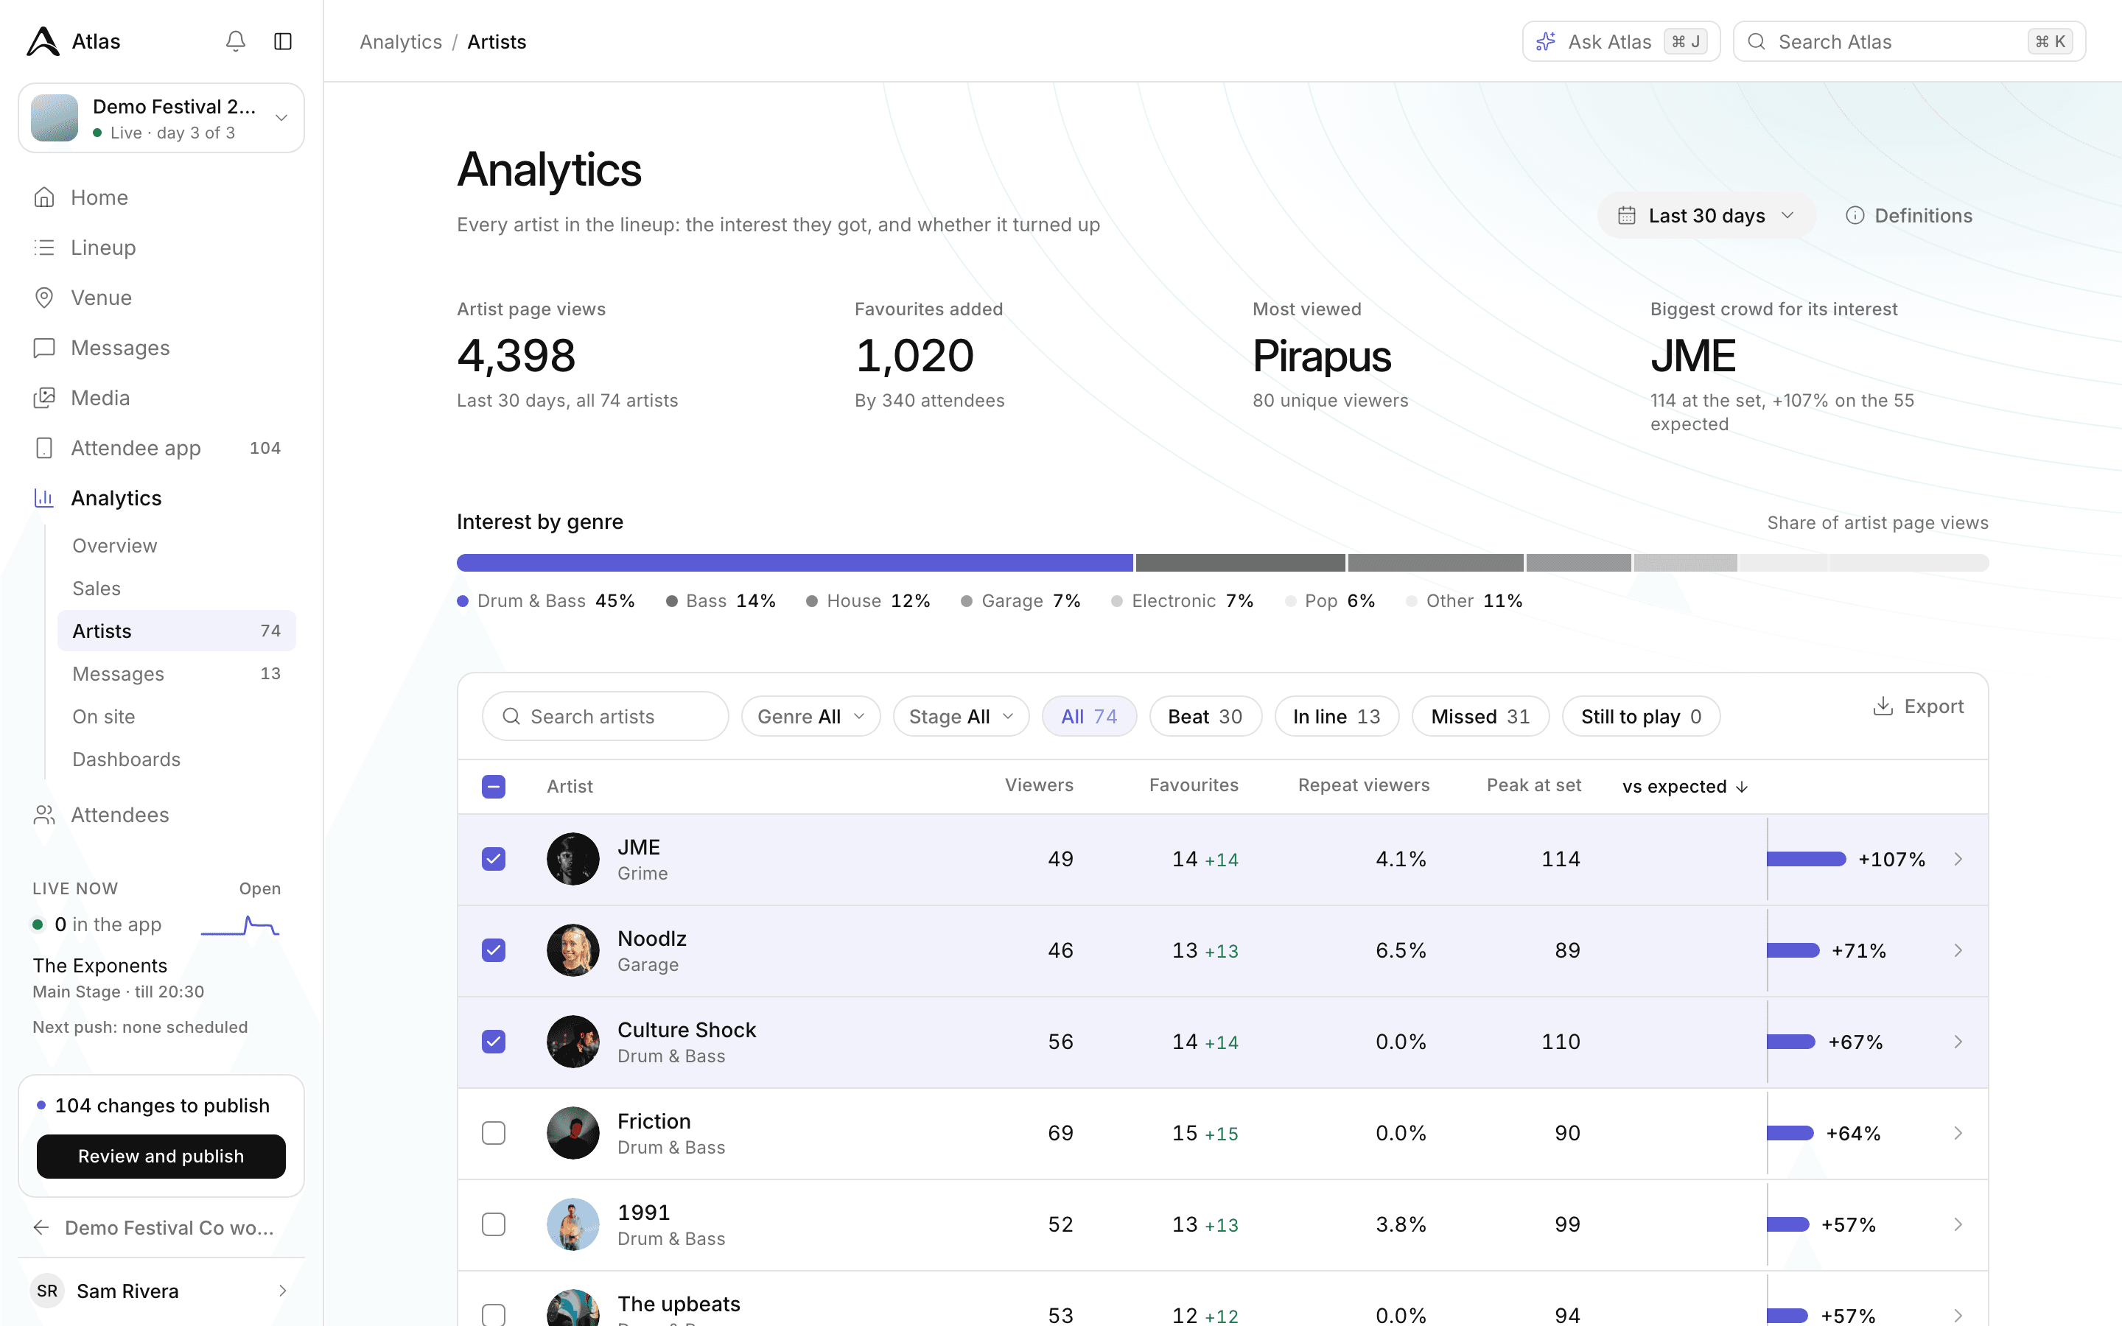Viewport: 2122px width, 1326px height.
Task: Open the Genre All filter dropdown
Action: [810, 717]
